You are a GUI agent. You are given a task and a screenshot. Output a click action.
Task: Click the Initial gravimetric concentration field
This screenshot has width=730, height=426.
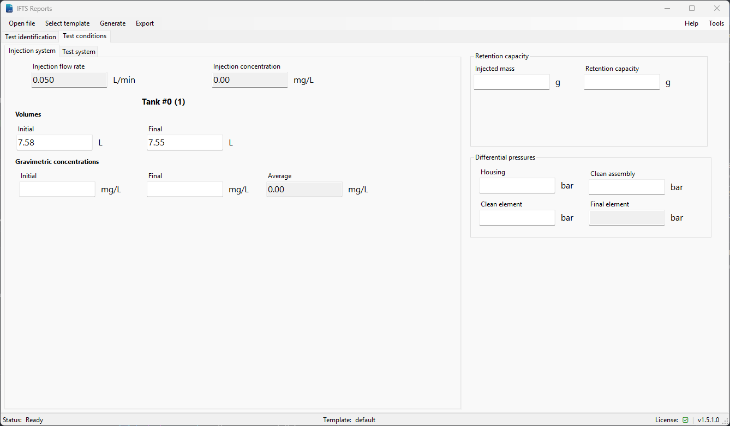click(x=57, y=190)
